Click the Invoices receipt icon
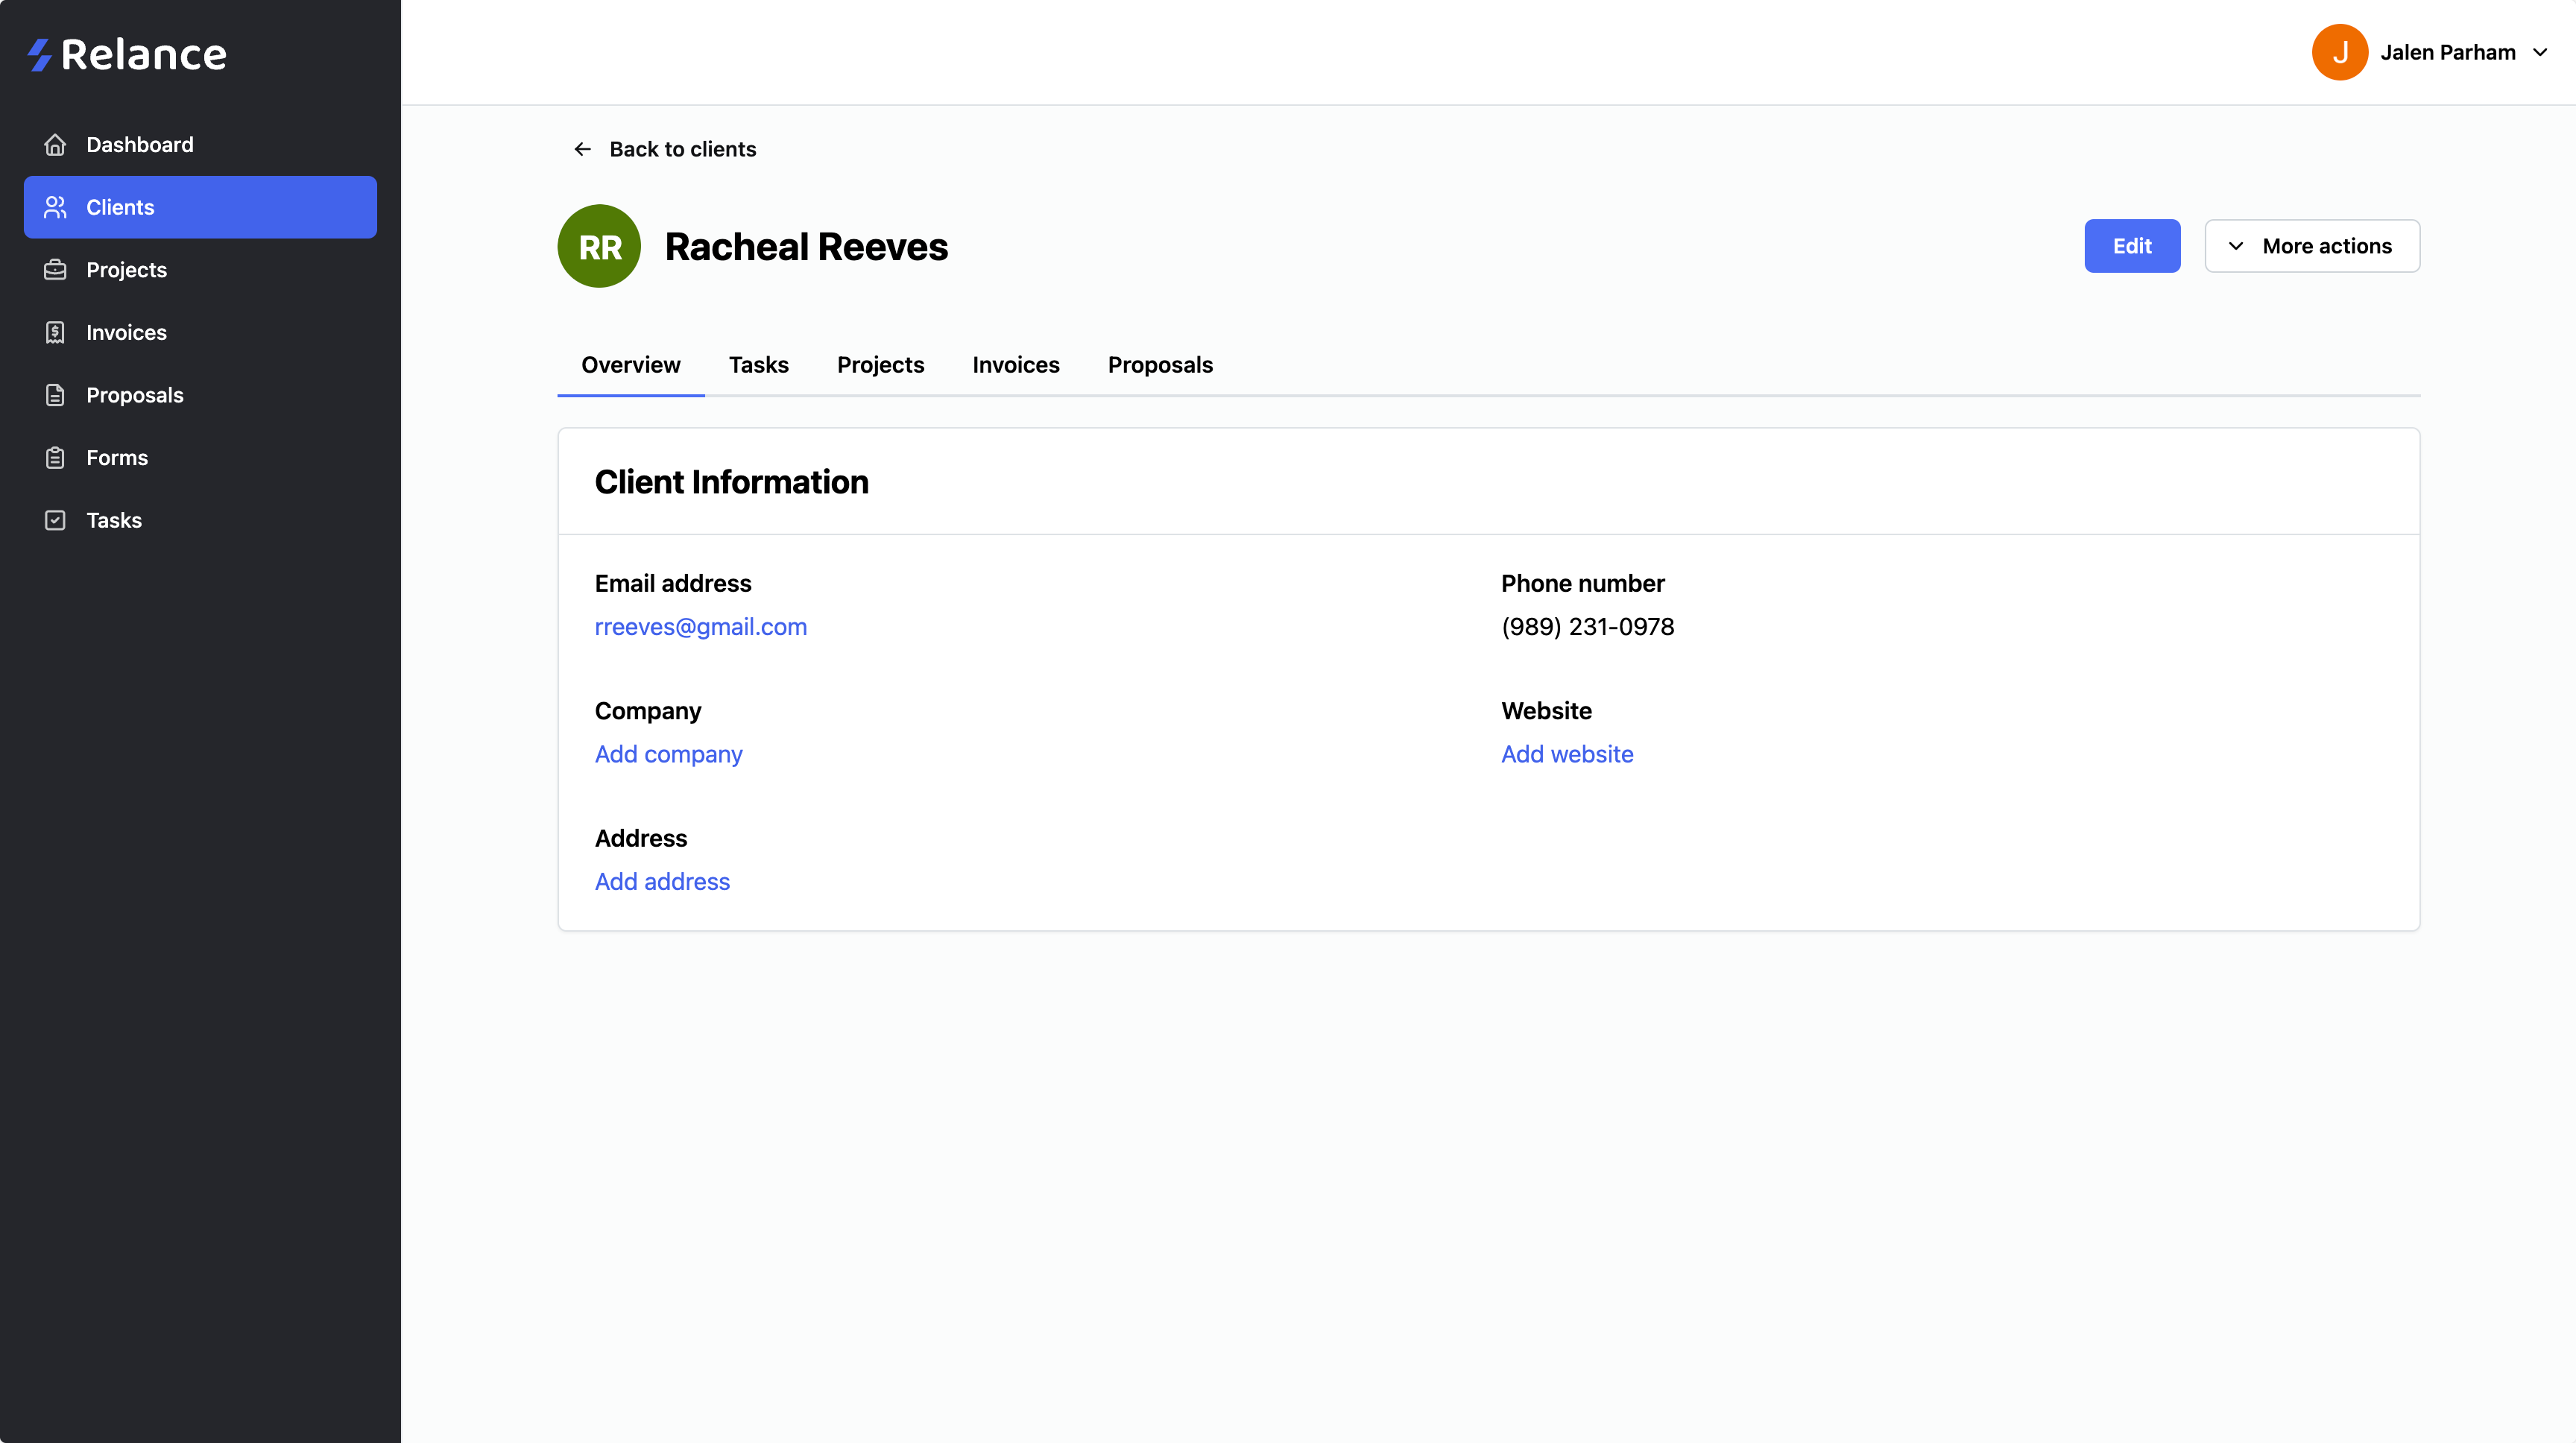 click(55, 332)
